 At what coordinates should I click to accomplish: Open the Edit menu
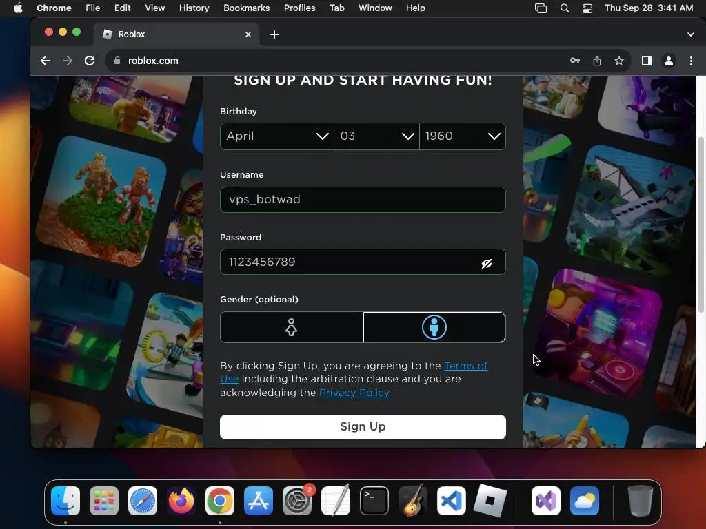pos(122,8)
